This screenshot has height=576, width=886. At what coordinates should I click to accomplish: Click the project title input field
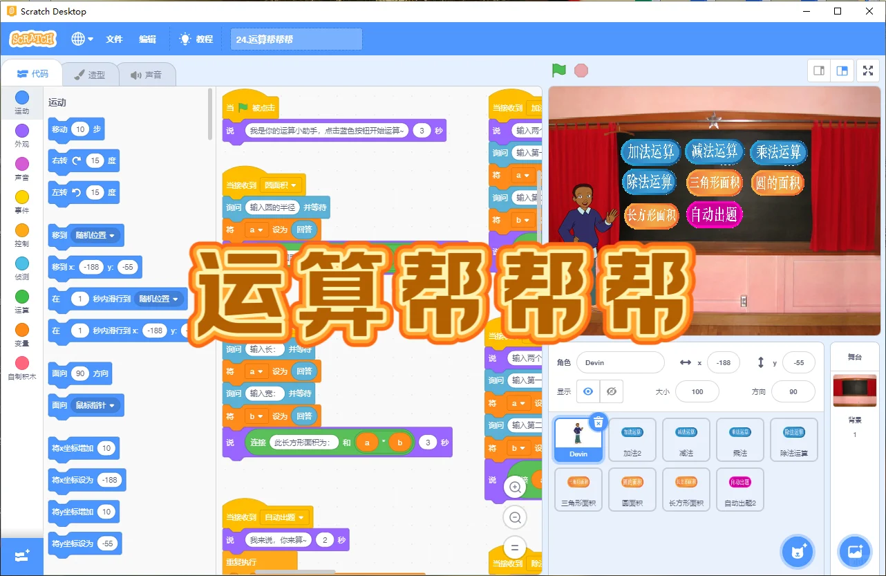click(296, 39)
